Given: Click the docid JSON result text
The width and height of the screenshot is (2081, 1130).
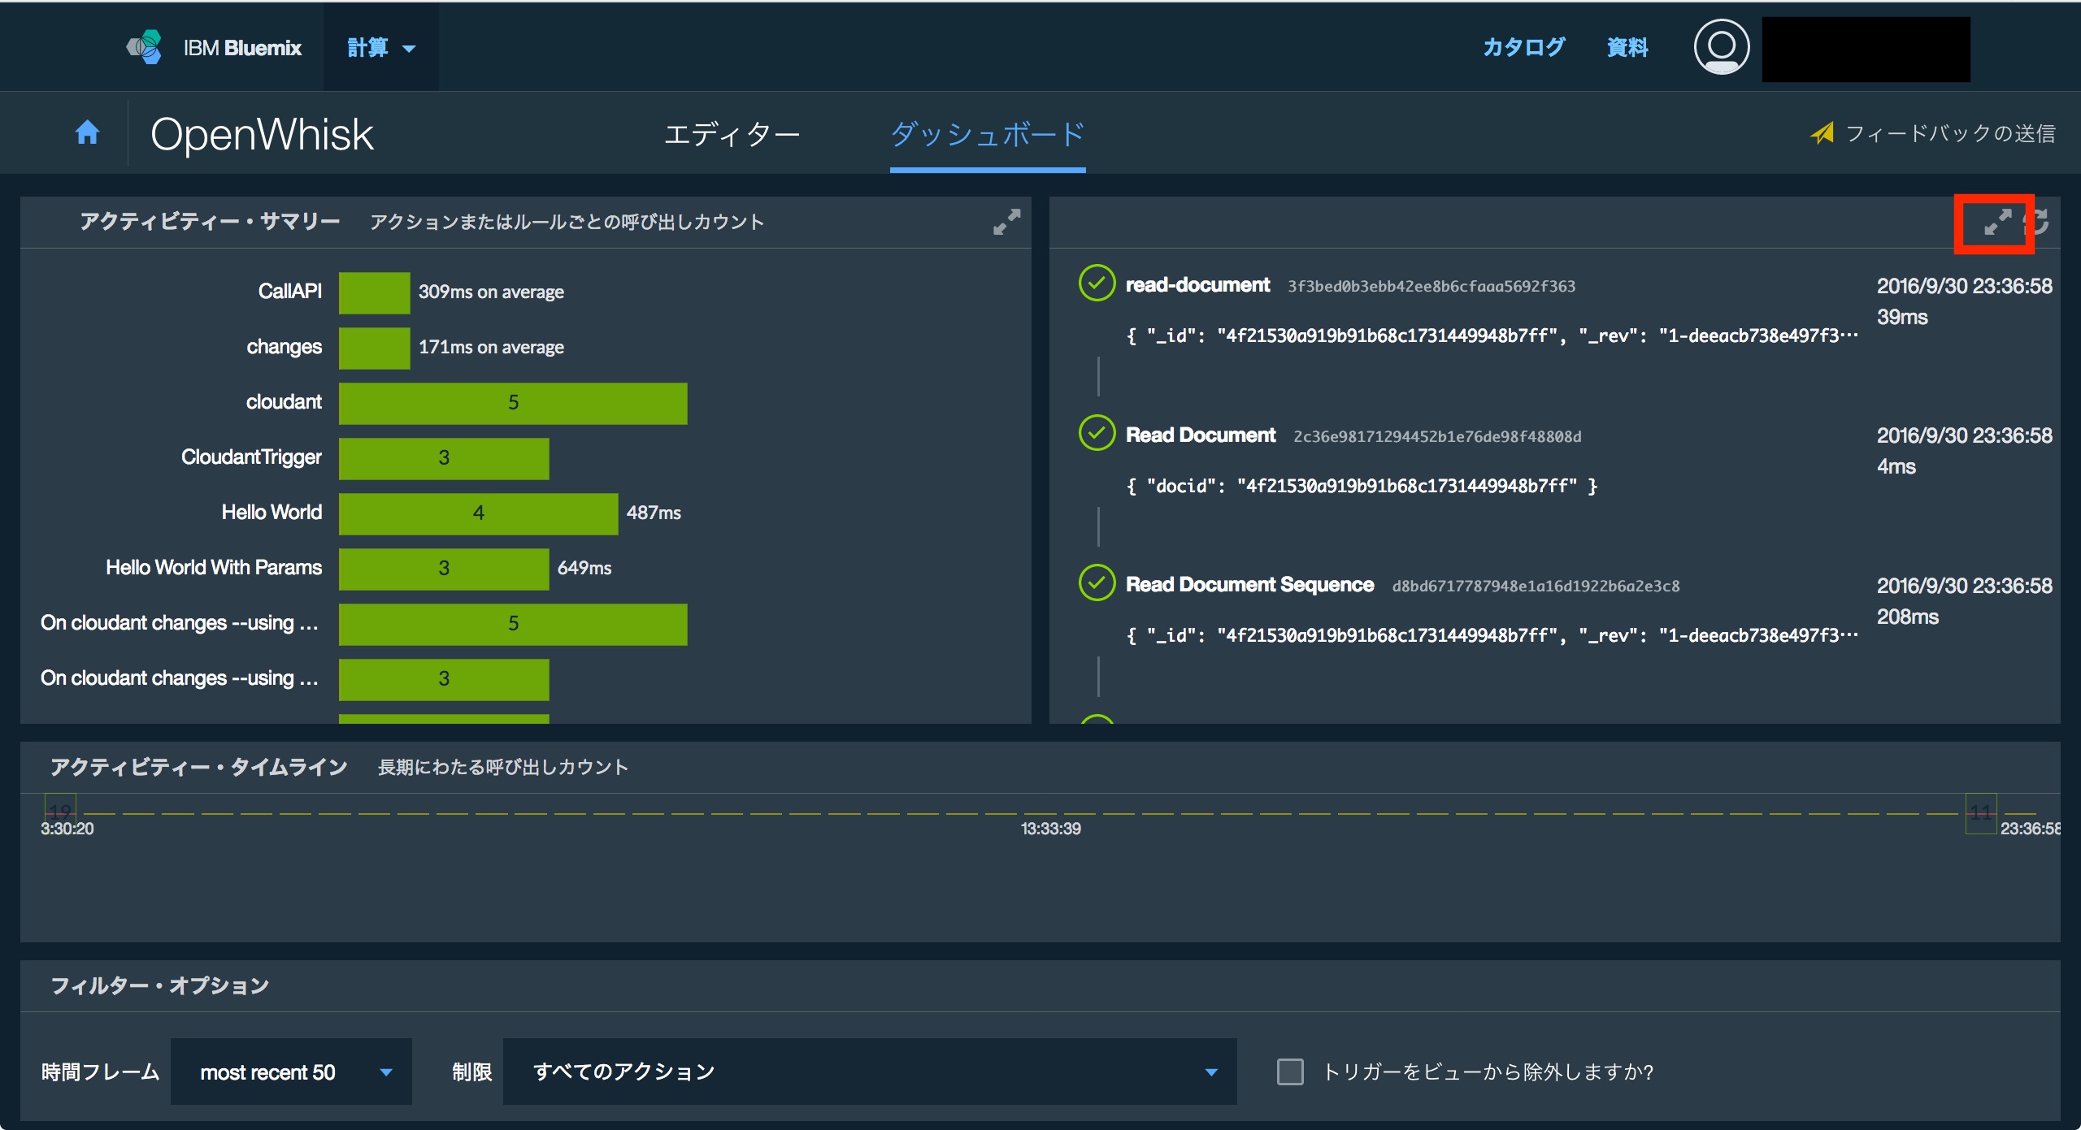Looking at the screenshot, I should [1362, 486].
